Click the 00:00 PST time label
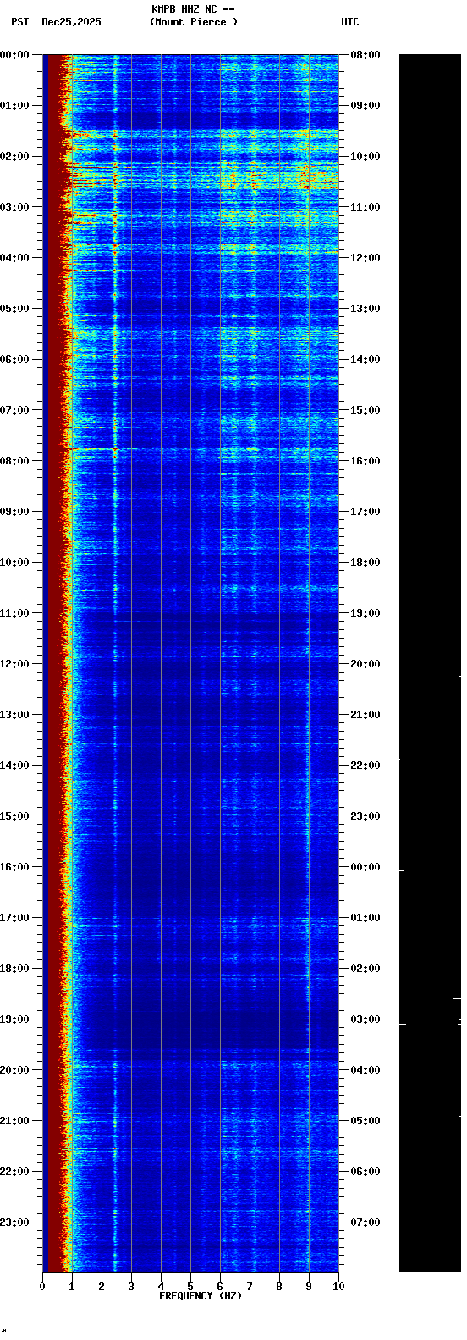The image size is (467, 1340). (x=14, y=55)
